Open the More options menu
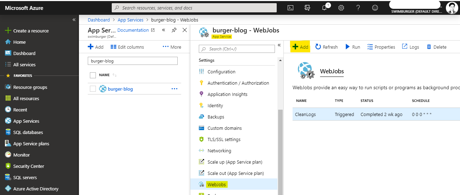 point(172,47)
